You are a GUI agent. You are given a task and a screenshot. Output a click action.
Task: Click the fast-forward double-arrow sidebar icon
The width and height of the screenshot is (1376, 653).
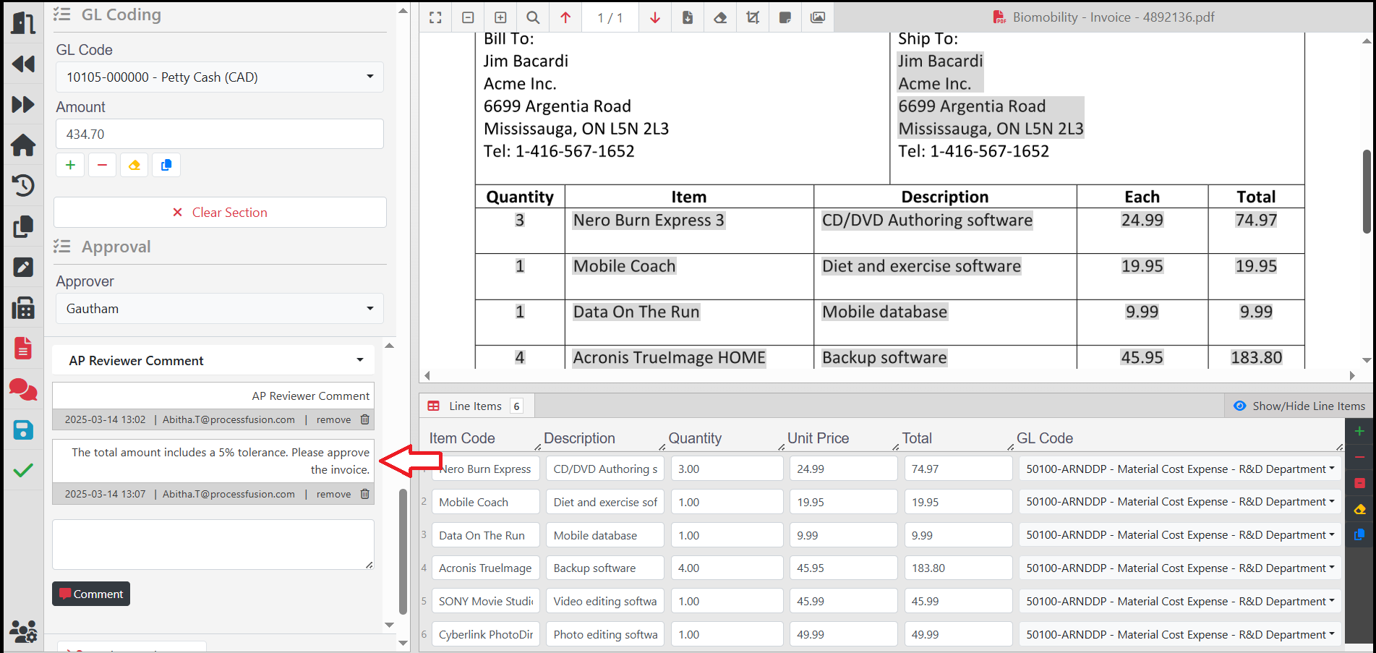tap(23, 104)
